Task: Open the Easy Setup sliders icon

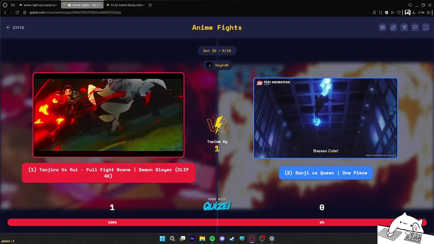Action: pyautogui.click(x=429, y=13)
